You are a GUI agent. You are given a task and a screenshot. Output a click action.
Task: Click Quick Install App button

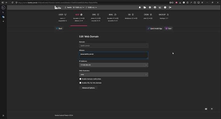pos(155,28)
